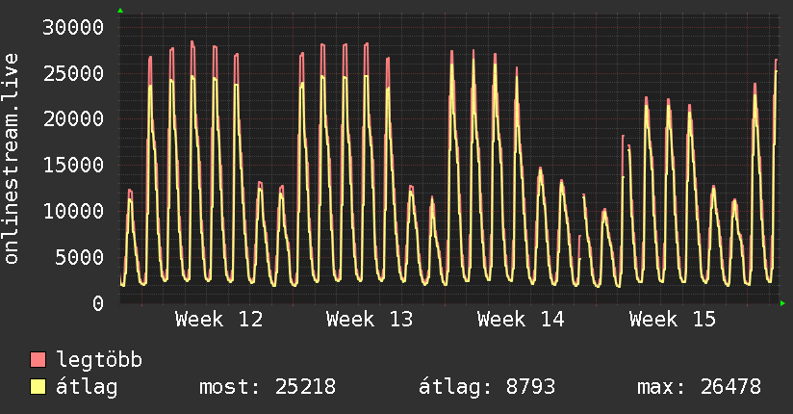
Task: Click the Week 14 axis label
Action: 521,320
